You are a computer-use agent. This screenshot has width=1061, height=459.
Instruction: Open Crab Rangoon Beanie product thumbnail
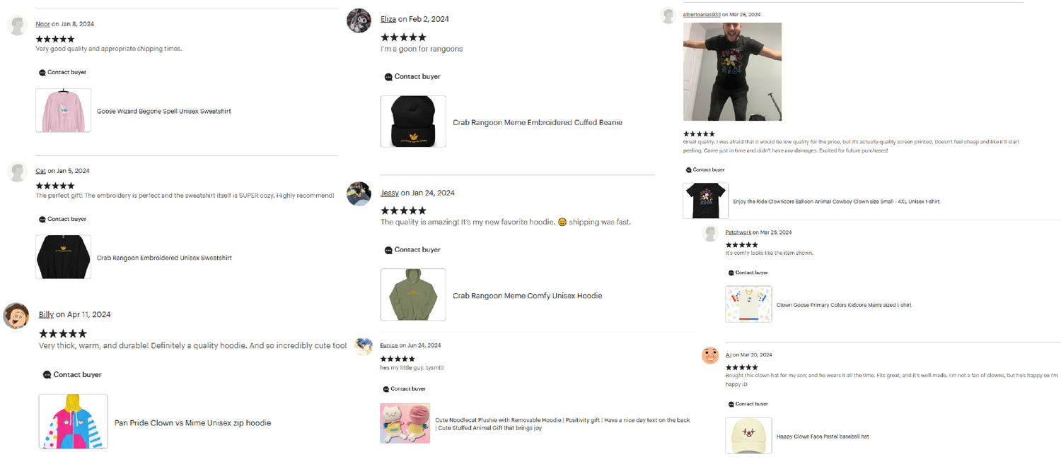[x=413, y=121]
